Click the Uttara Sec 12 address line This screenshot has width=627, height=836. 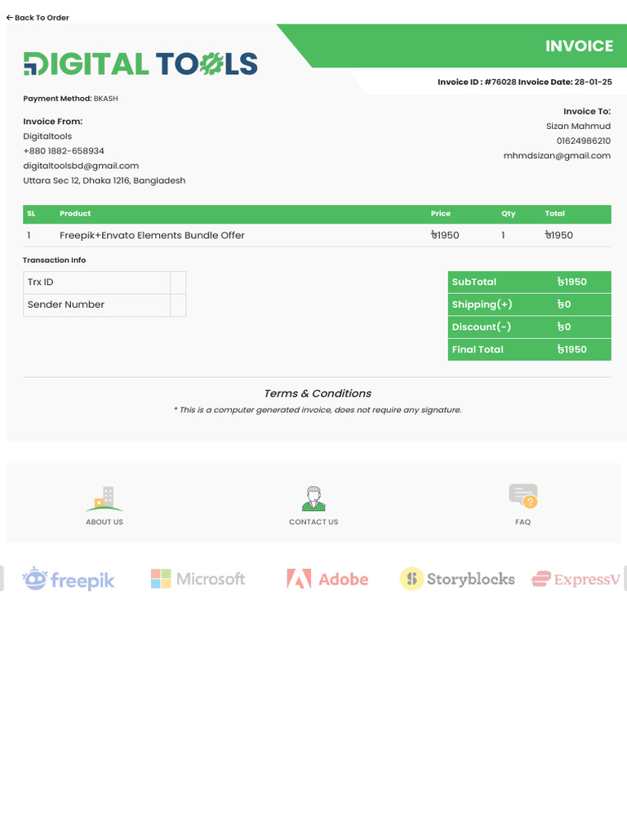[104, 180]
